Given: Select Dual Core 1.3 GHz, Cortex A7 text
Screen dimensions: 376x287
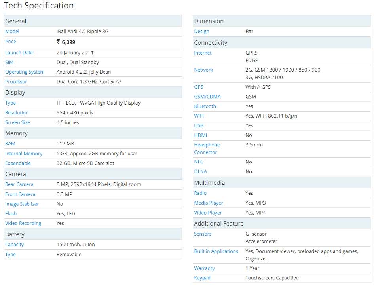Looking at the screenshot, I should tap(89, 82).
